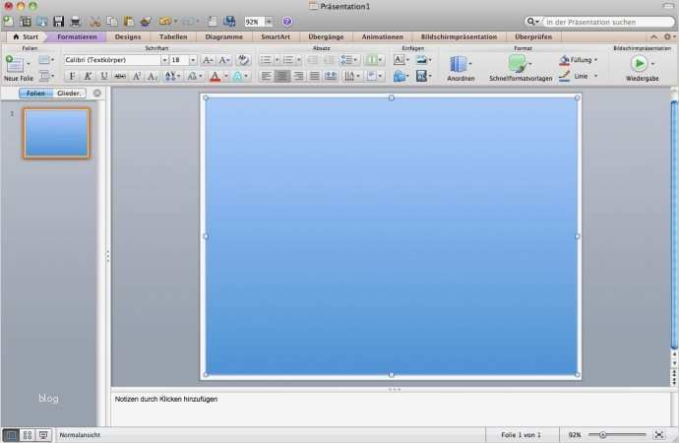Image resolution: width=679 pixels, height=443 pixels.
Task: Center align text button
Action: click(281, 76)
